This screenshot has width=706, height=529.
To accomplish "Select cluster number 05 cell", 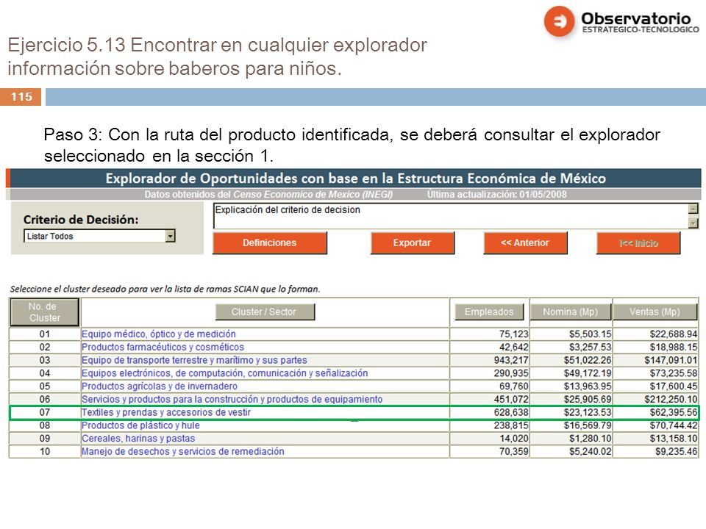I will coord(45,386).
